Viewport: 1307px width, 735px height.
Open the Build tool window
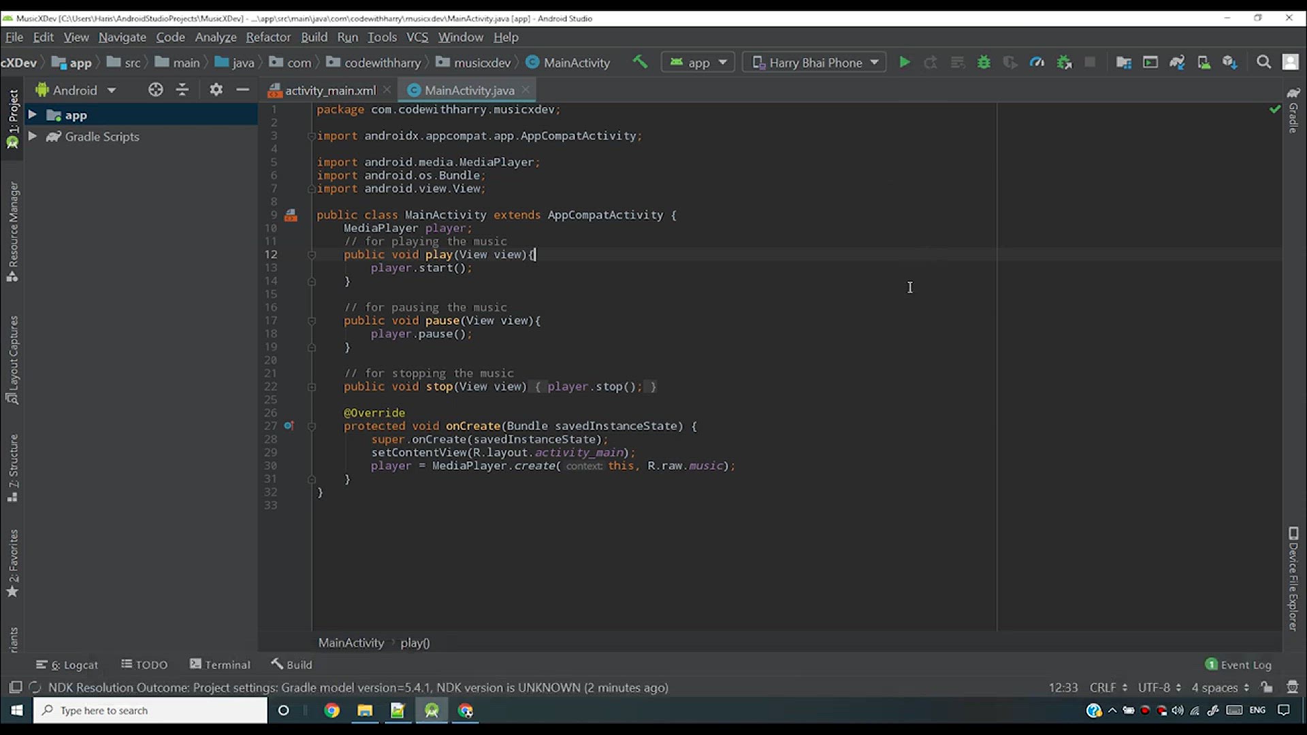(291, 665)
